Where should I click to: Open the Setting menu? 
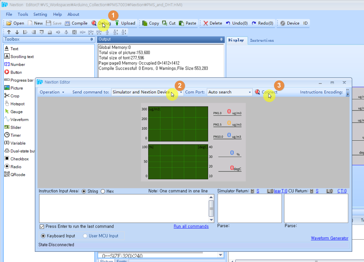click(x=40, y=14)
